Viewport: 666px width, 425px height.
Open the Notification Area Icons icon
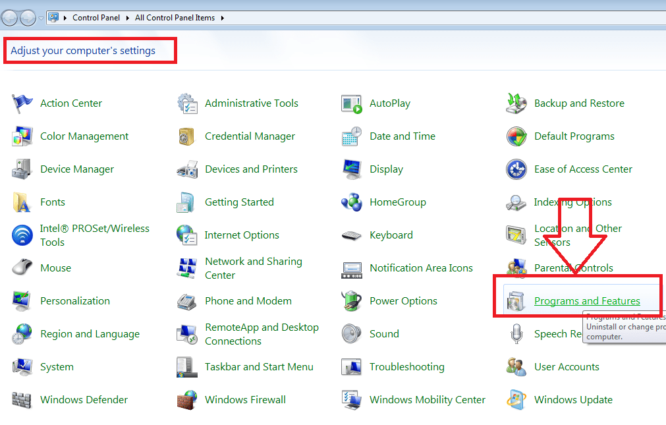coord(352,270)
